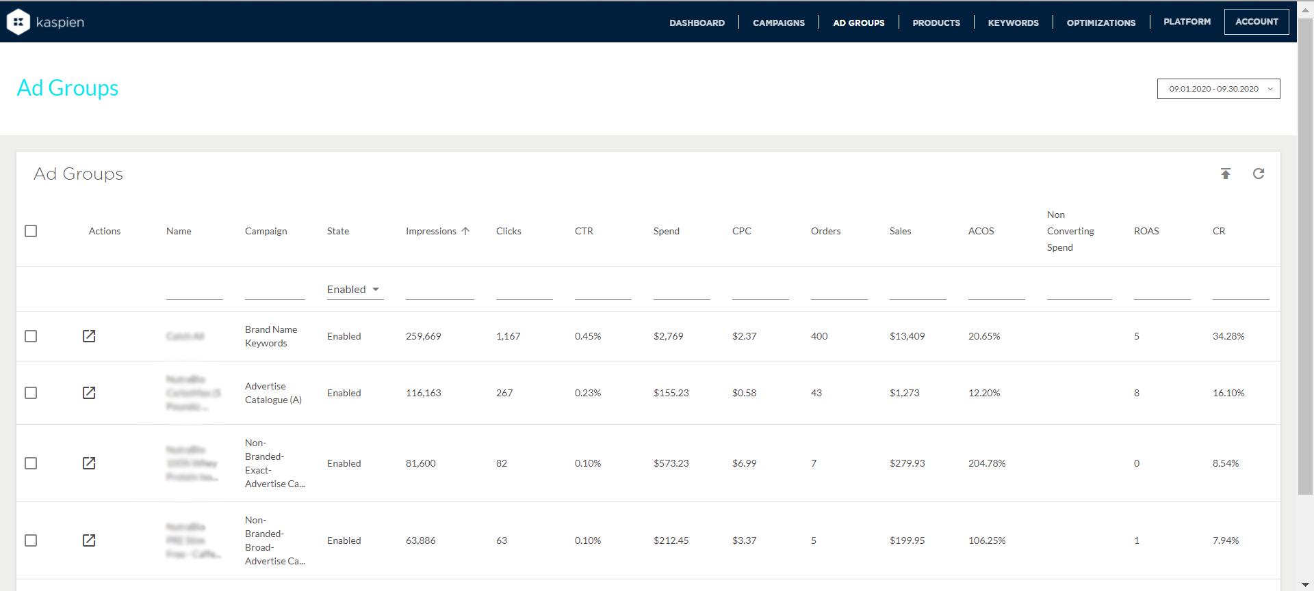This screenshot has width=1314, height=591.
Task: Open the Campaigns menu
Action: (779, 23)
